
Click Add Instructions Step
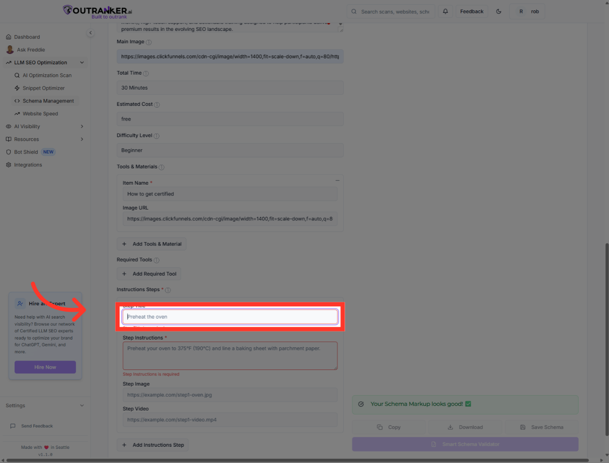[153, 445]
